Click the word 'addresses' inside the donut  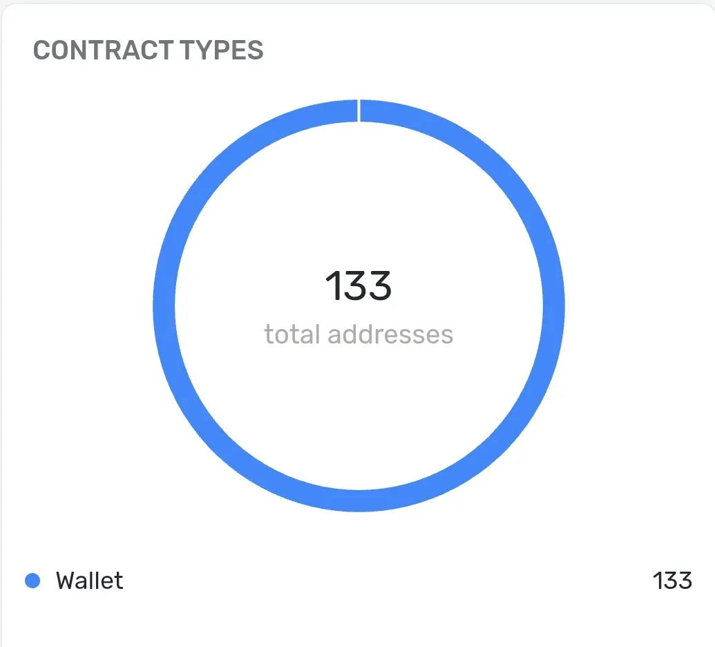[390, 334]
